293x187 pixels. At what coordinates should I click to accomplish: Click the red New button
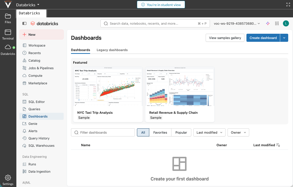click(x=42, y=34)
